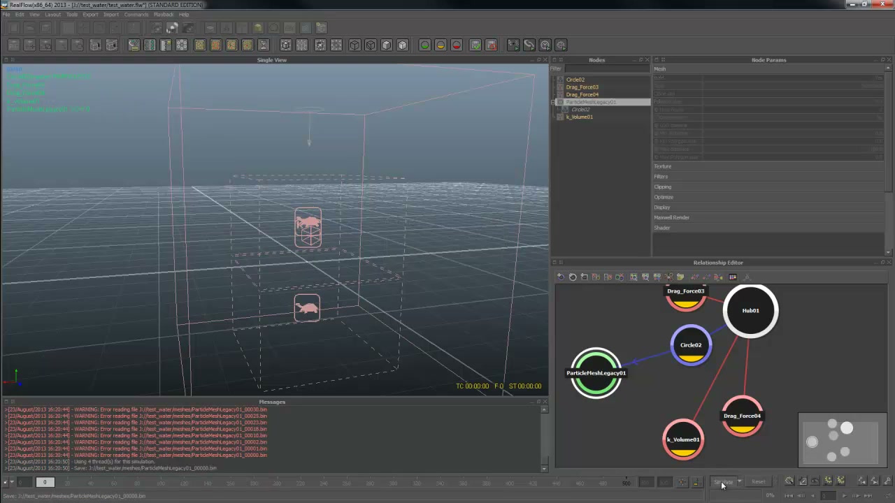Click the go-to-last-frame playback button
895x503 pixels.
click(x=868, y=495)
